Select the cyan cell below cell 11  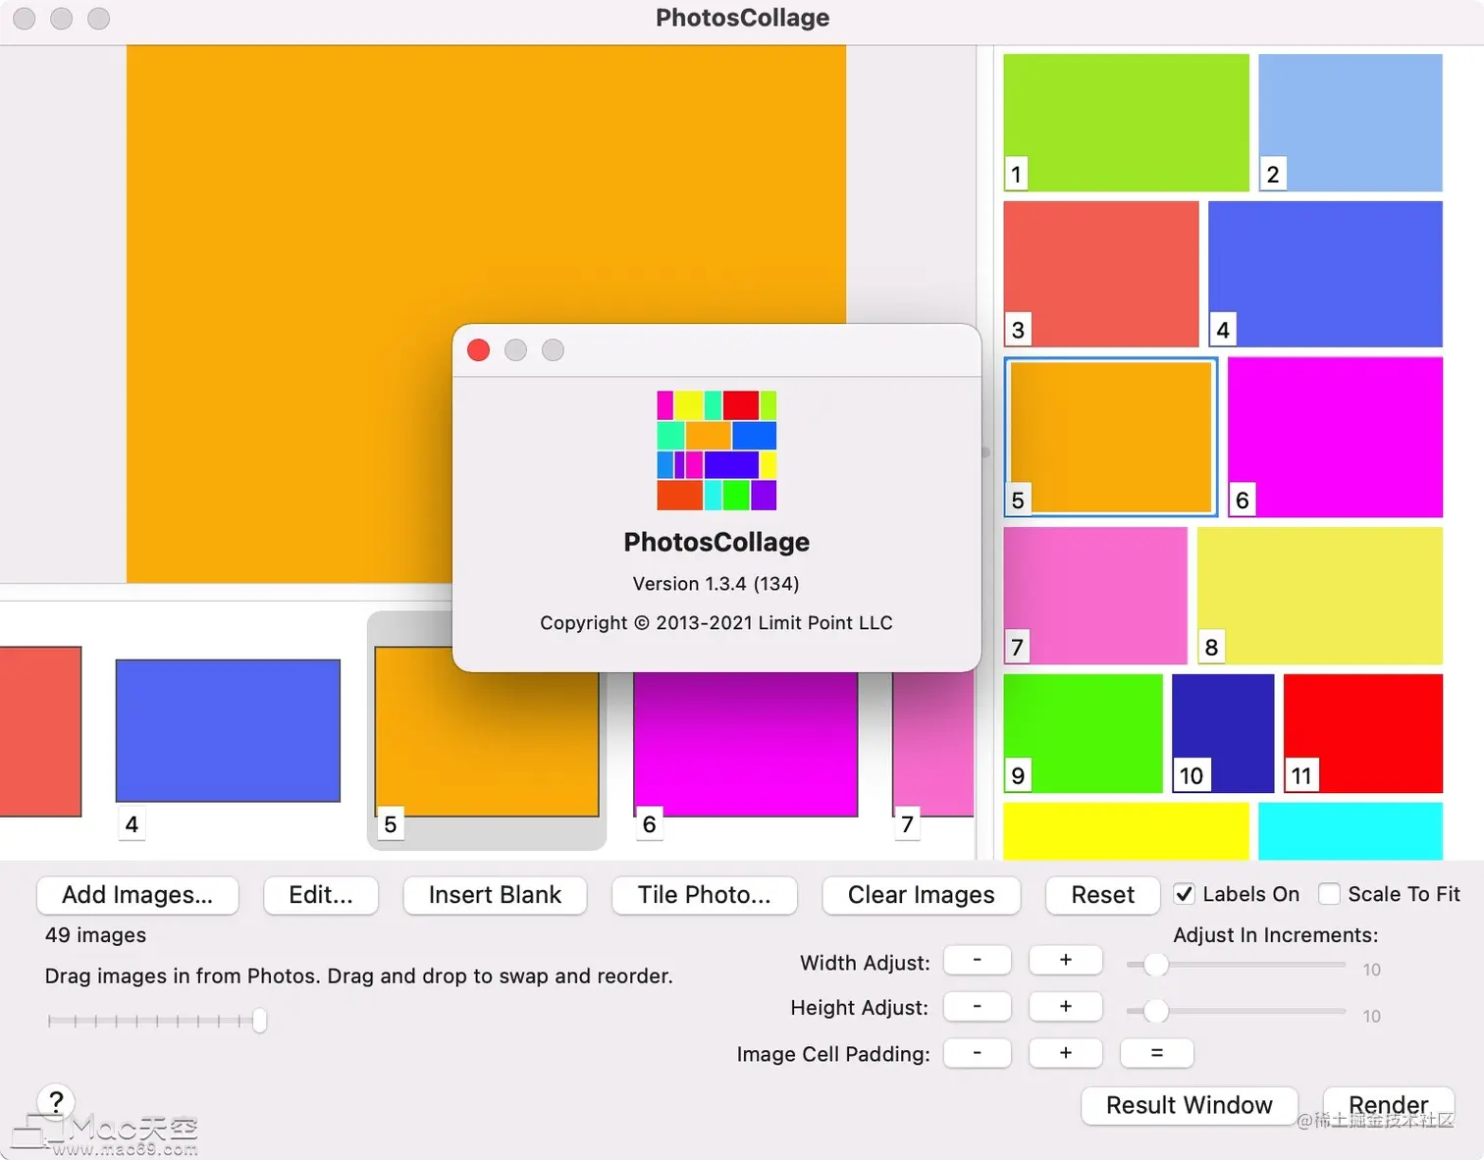[1351, 831]
